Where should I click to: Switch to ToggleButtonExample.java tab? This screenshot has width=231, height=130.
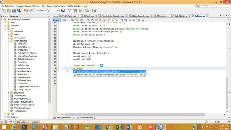tap(113, 16)
